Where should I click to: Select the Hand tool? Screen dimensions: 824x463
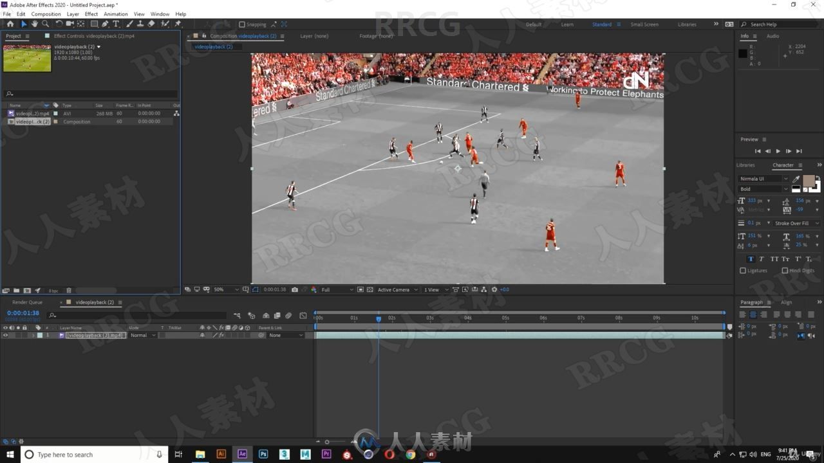coord(35,24)
